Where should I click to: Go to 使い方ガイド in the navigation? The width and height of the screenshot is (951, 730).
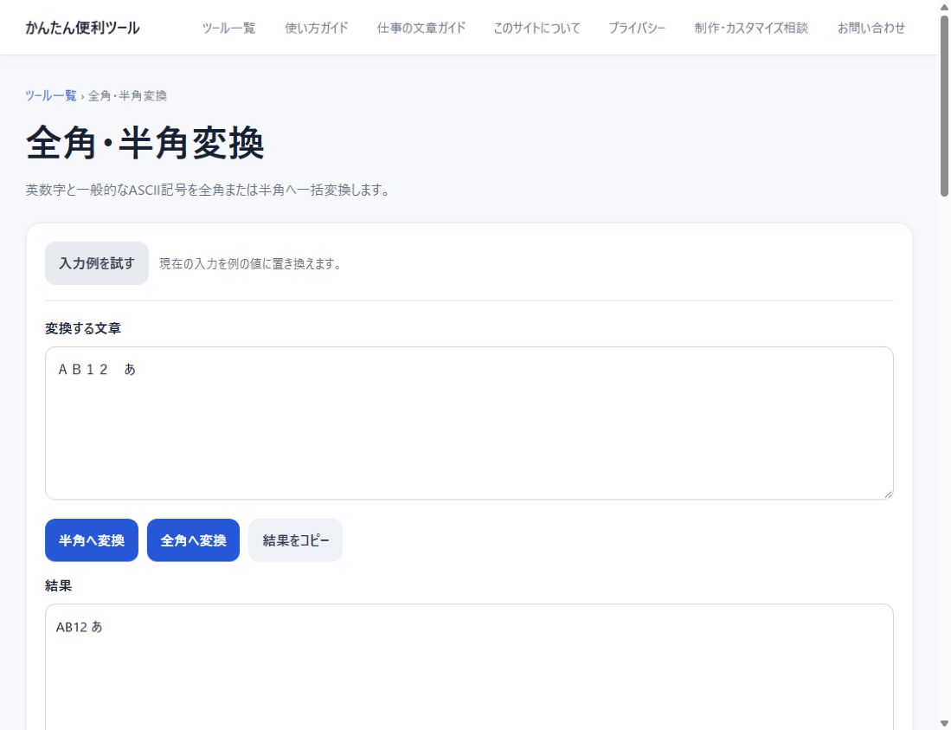(316, 28)
